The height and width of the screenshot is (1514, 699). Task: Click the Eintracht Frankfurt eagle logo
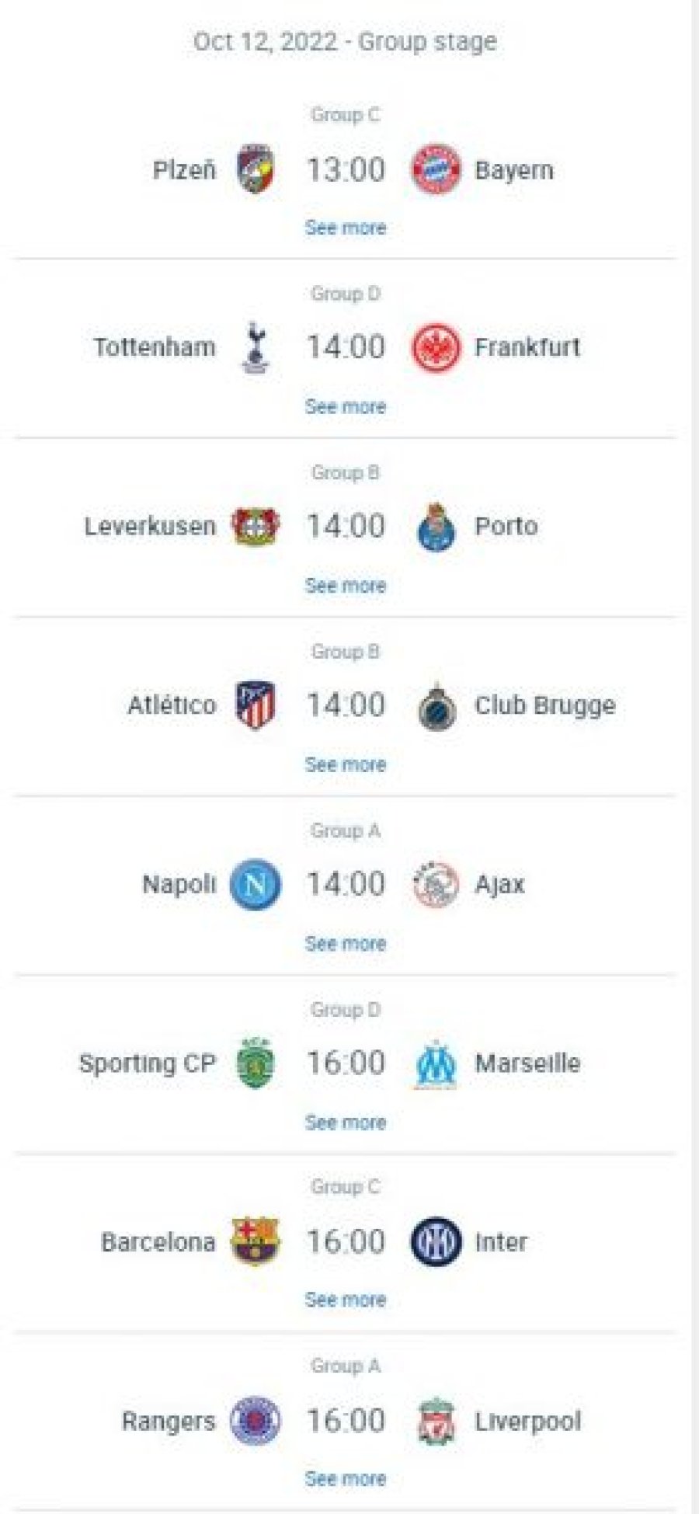436,348
